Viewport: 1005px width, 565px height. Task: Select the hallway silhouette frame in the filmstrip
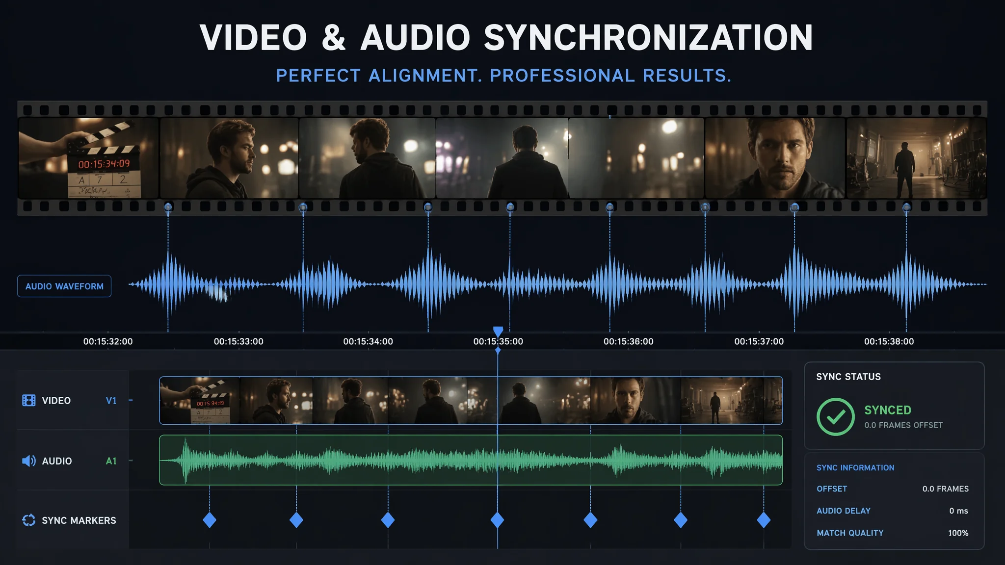[x=917, y=158]
